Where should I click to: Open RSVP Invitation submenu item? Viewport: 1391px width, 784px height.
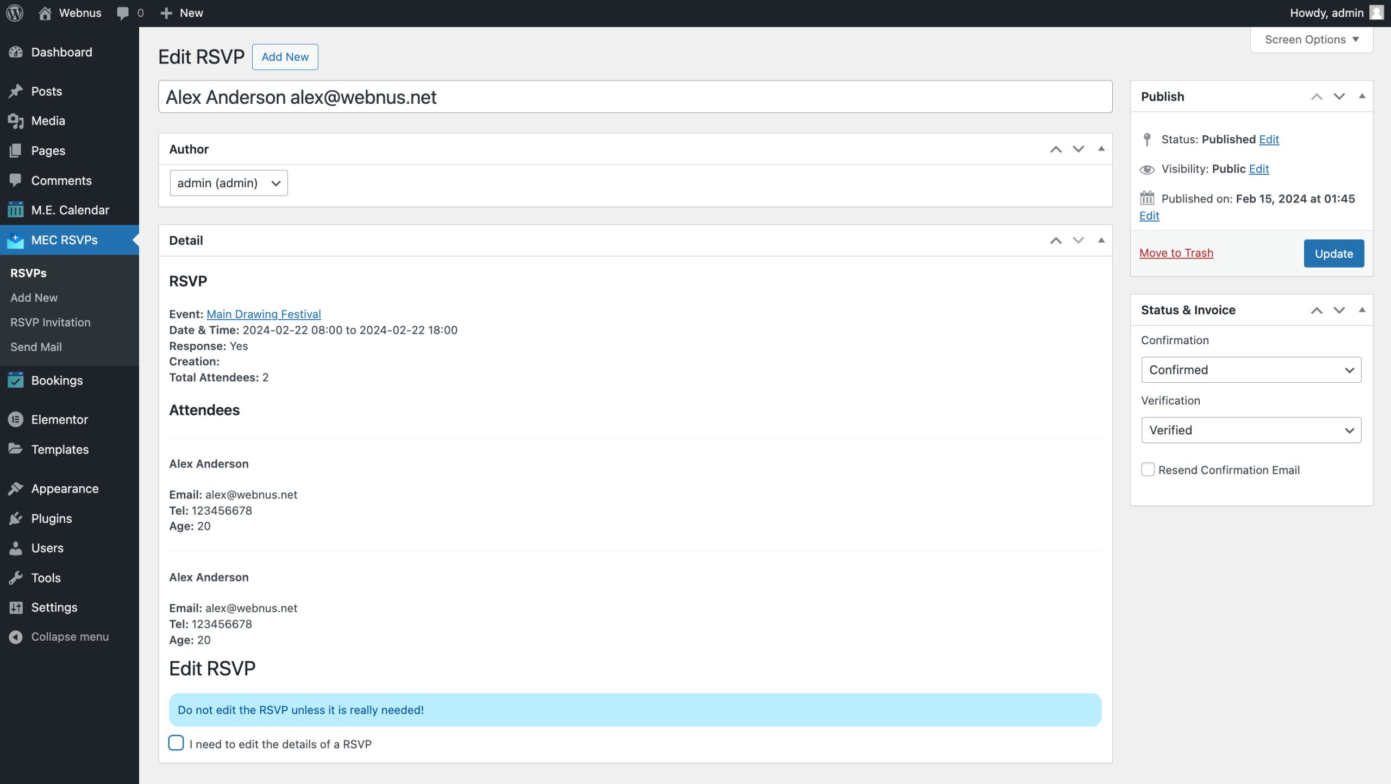point(51,322)
